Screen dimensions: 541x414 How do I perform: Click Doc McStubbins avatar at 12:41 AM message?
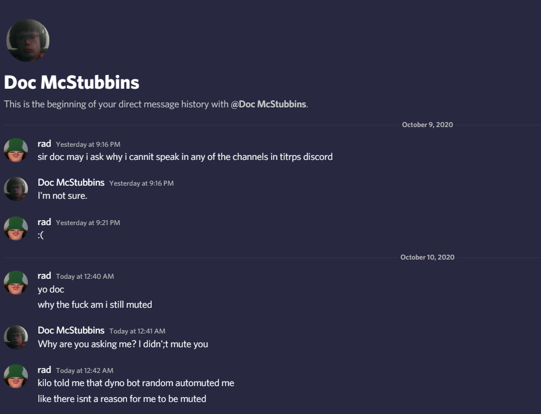tap(16, 337)
